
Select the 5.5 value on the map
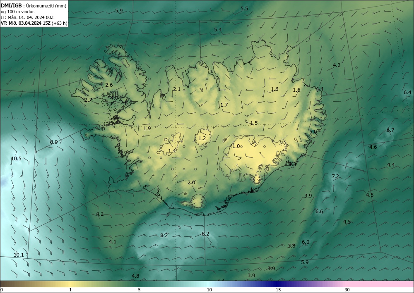[244, 8]
